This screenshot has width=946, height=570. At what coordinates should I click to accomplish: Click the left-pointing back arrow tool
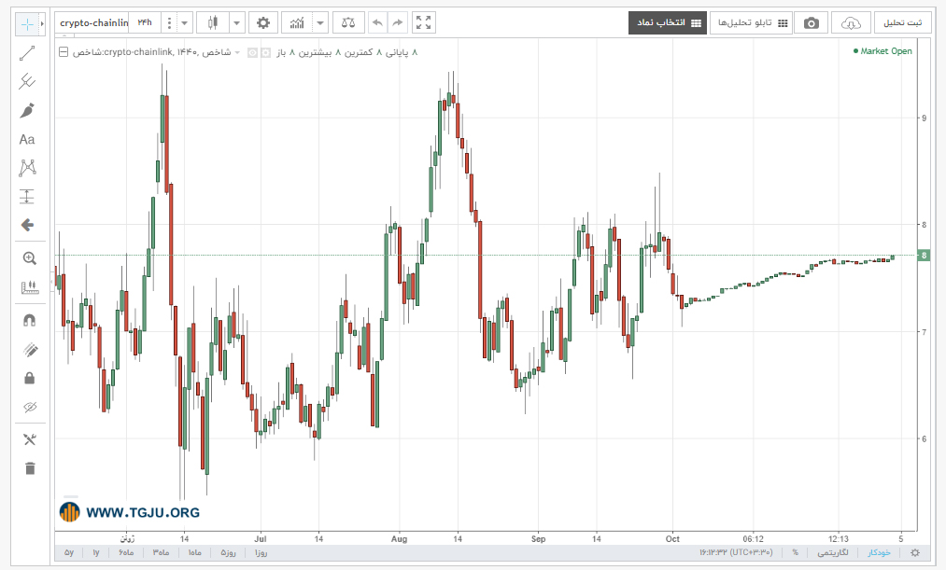point(27,226)
